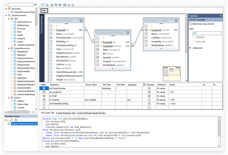
Task: Clear the tree search with the round button
Action: point(35,4)
